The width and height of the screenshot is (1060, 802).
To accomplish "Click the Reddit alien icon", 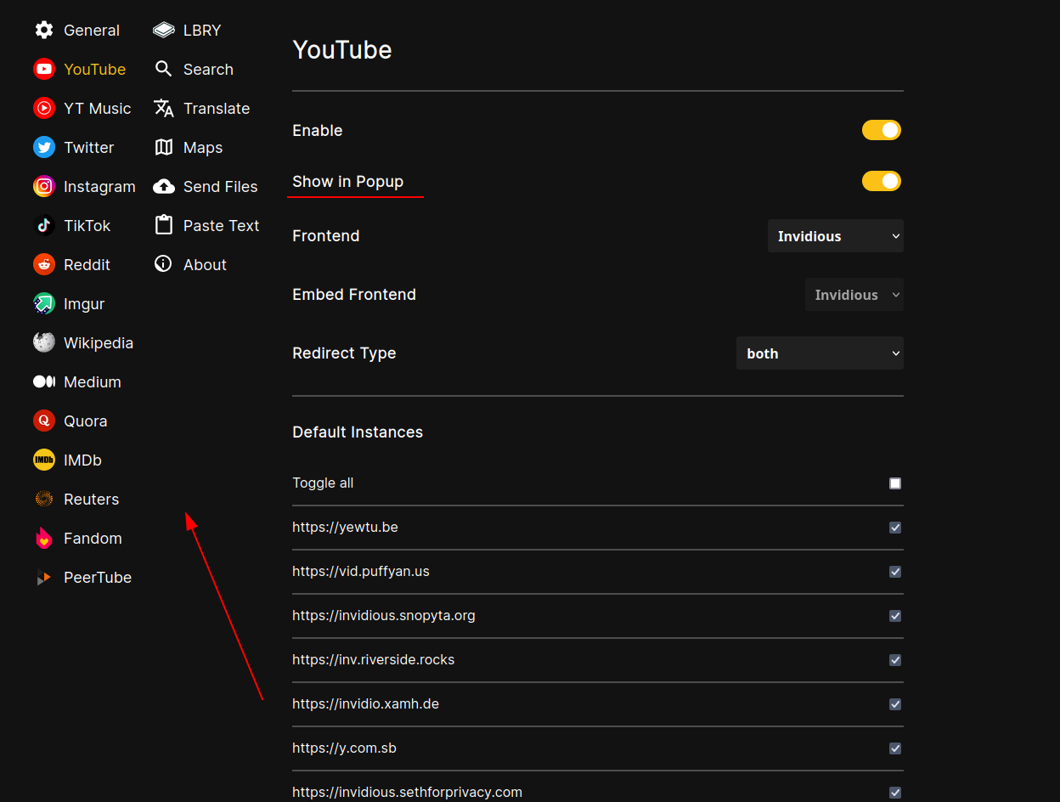I will (x=43, y=264).
